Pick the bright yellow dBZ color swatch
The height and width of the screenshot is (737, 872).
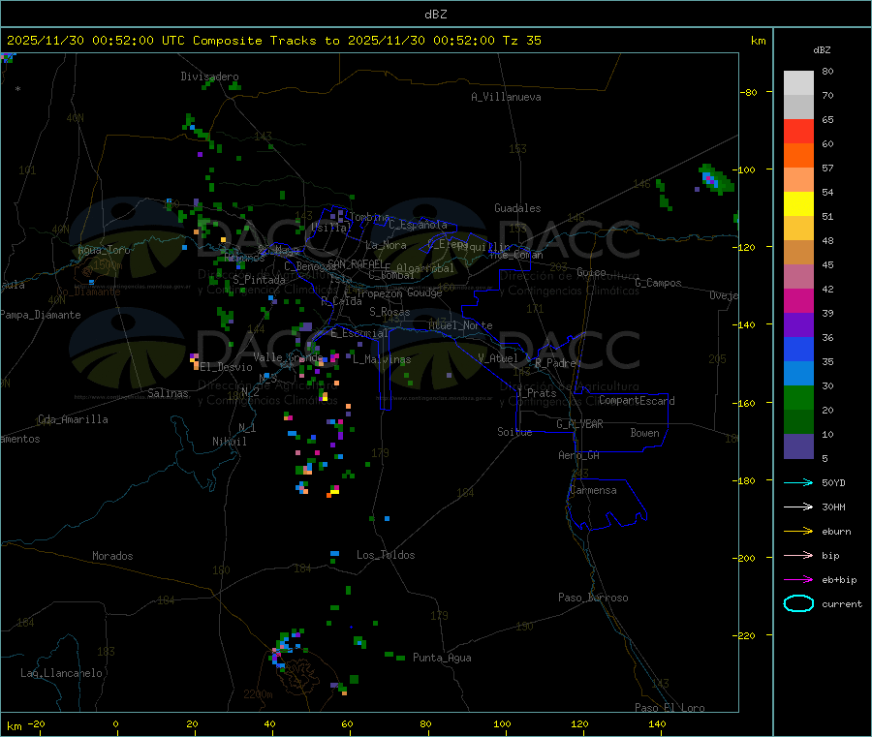click(x=798, y=203)
